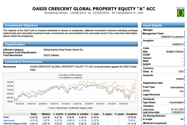187x125 pixels.
Task: Click the chart title 'Cumulative Performance'
Action: click(70, 75)
